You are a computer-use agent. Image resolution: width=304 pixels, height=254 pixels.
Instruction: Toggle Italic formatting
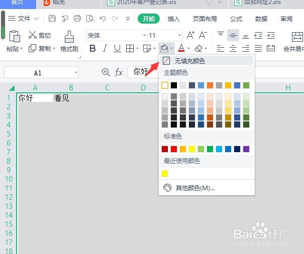pyautogui.click(x=105, y=48)
